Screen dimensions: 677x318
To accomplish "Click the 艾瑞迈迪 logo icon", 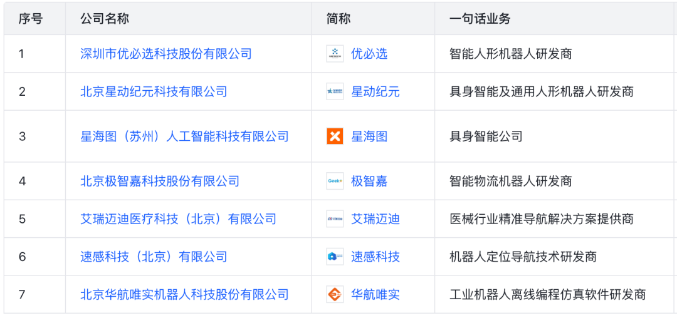I will (335, 219).
